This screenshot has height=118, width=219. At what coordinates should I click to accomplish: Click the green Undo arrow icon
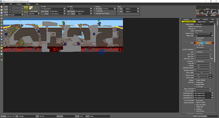pos(2,22)
